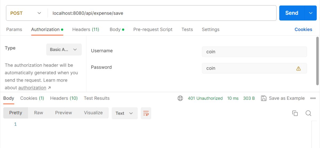
Task: Open the Send button arrow dropdown
Action: tap(311, 13)
